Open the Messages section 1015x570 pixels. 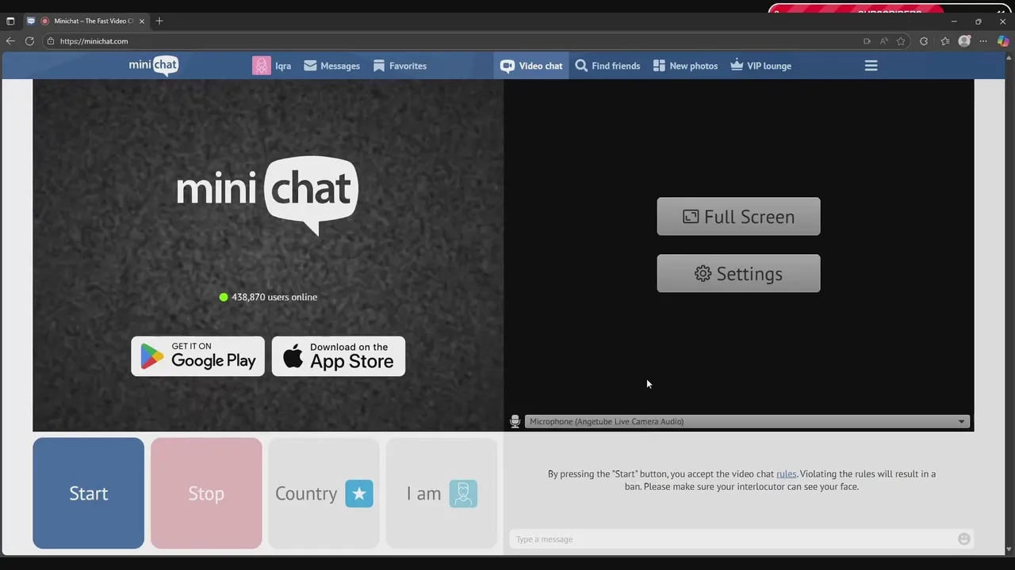click(331, 66)
